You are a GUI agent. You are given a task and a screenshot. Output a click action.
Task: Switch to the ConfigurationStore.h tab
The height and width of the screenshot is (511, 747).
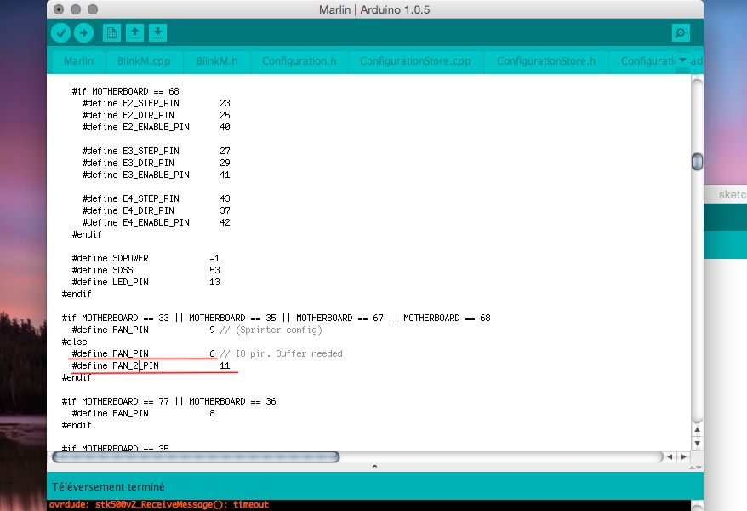click(546, 61)
